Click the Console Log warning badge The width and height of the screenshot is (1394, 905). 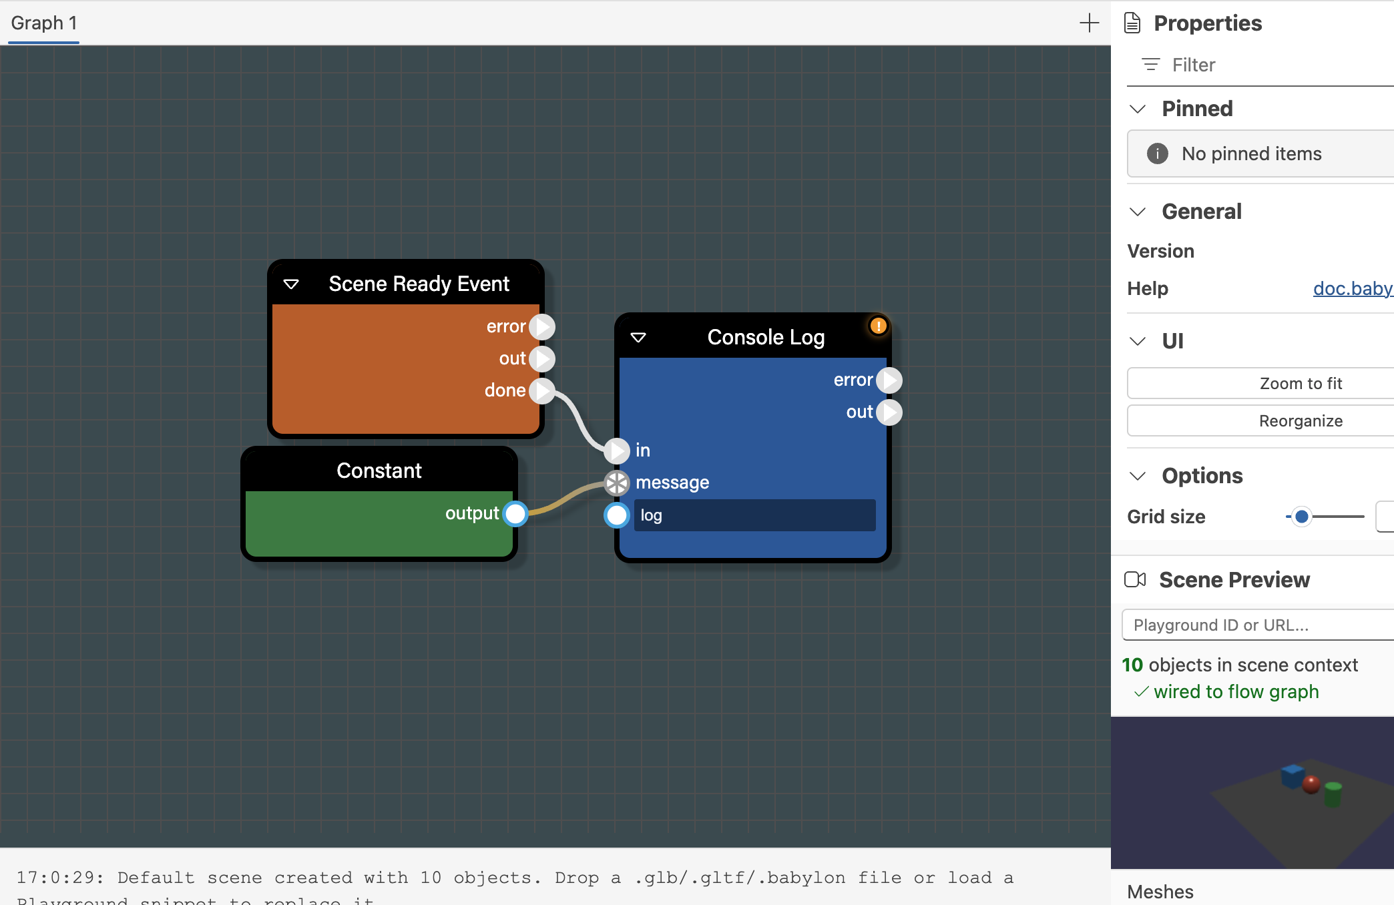pos(879,326)
